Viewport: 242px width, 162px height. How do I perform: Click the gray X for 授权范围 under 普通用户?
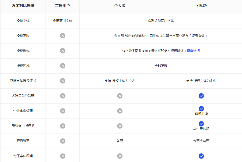pyautogui.click(x=62, y=36)
